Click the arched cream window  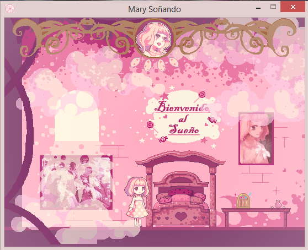point(76,116)
